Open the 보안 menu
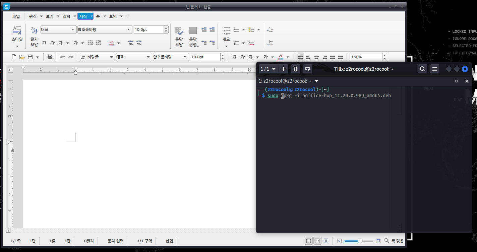 pos(113,16)
